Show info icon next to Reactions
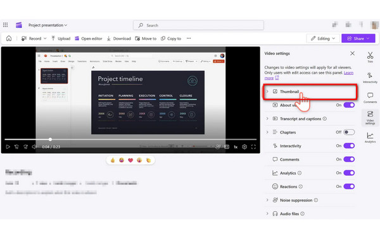This screenshot has width=380, height=246. pos(301,187)
